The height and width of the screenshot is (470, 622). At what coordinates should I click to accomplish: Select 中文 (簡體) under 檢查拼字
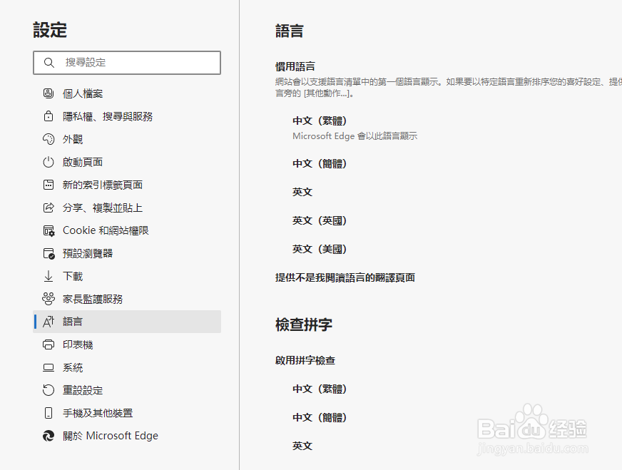320,417
